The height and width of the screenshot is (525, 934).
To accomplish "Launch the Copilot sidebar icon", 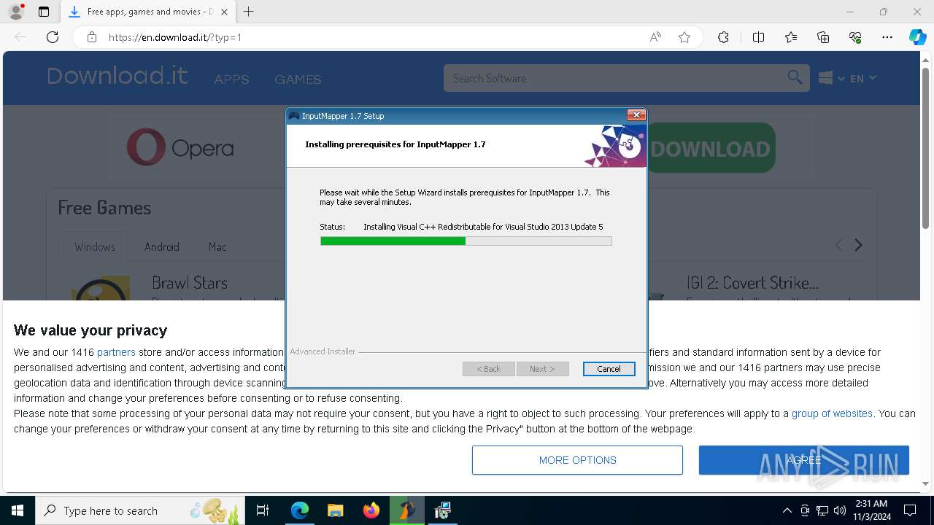I will click(x=917, y=37).
